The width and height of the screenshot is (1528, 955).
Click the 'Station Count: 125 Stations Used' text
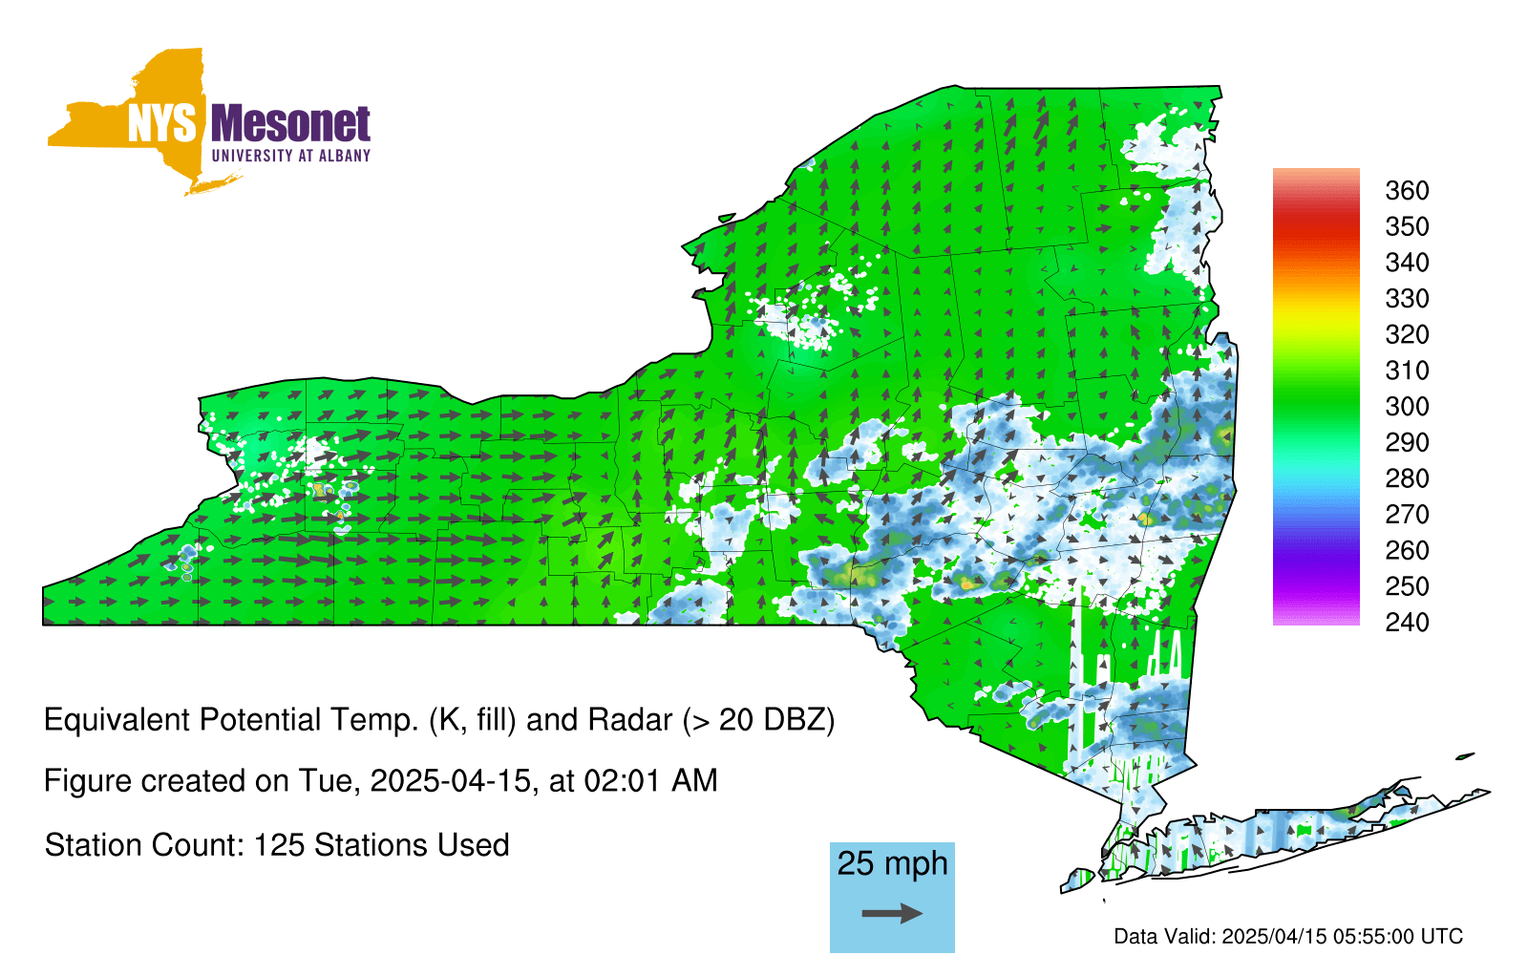tap(277, 845)
